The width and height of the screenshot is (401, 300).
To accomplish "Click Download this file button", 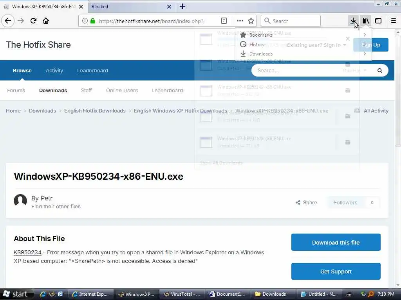I will point(336,242).
